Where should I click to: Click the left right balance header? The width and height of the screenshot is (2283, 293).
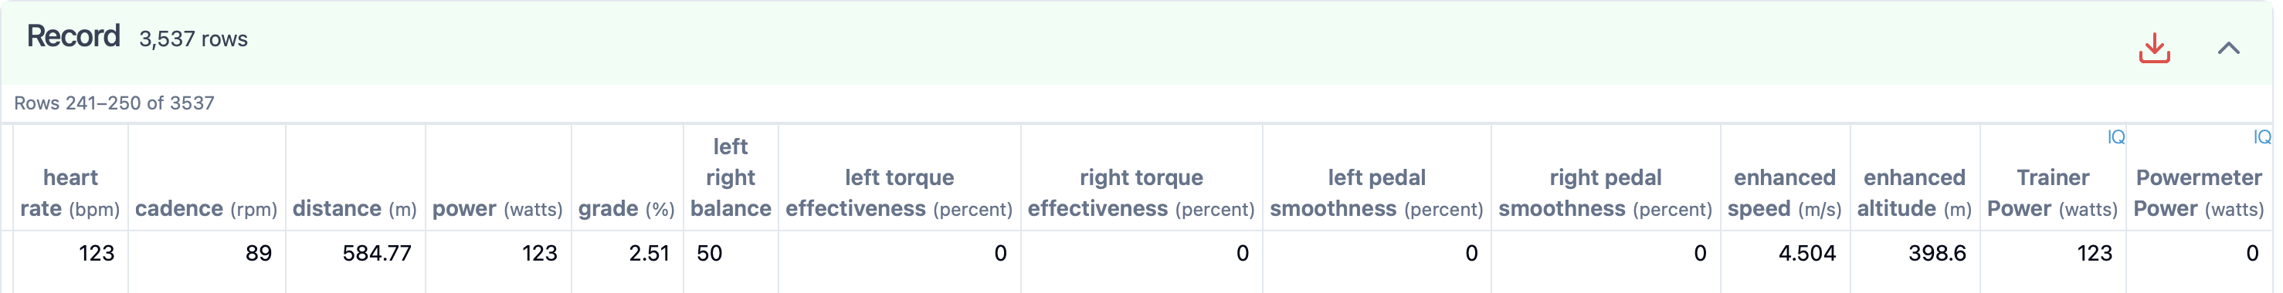click(x=731, y=178)
